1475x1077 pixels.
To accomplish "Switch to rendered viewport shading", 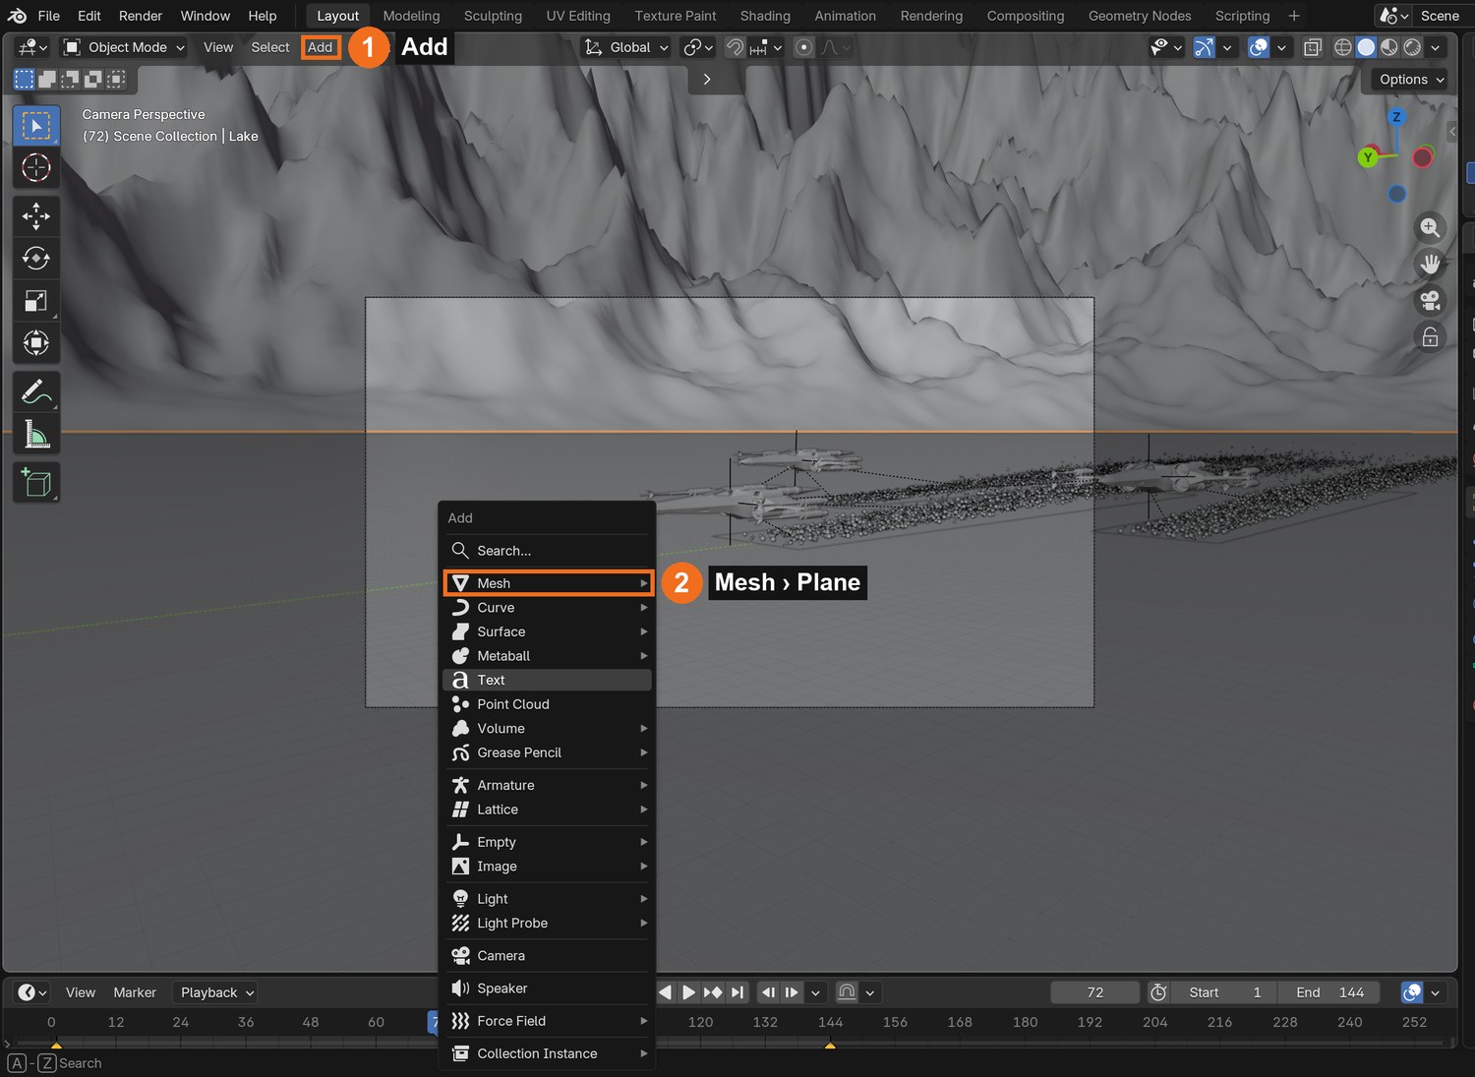I will 1412,47.
